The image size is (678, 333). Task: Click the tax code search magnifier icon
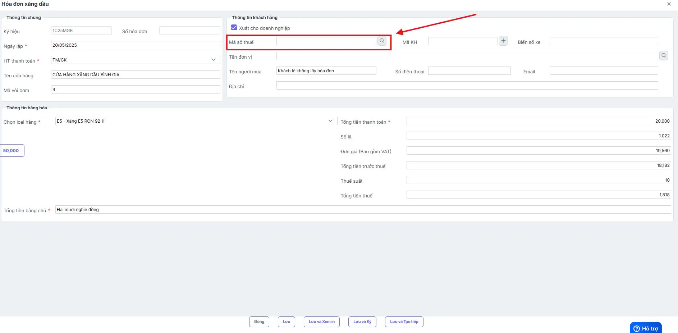(x=382, y=41)
